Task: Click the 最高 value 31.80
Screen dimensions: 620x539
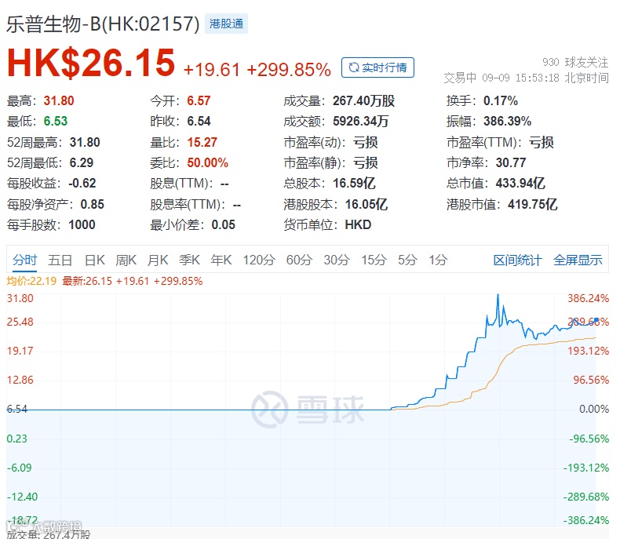Action: point(59,100)
